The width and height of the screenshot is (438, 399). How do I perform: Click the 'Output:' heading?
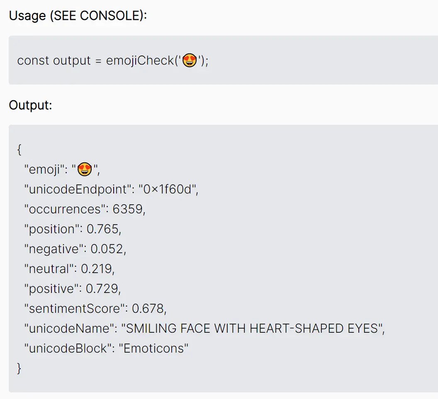[x=30, y=105]
